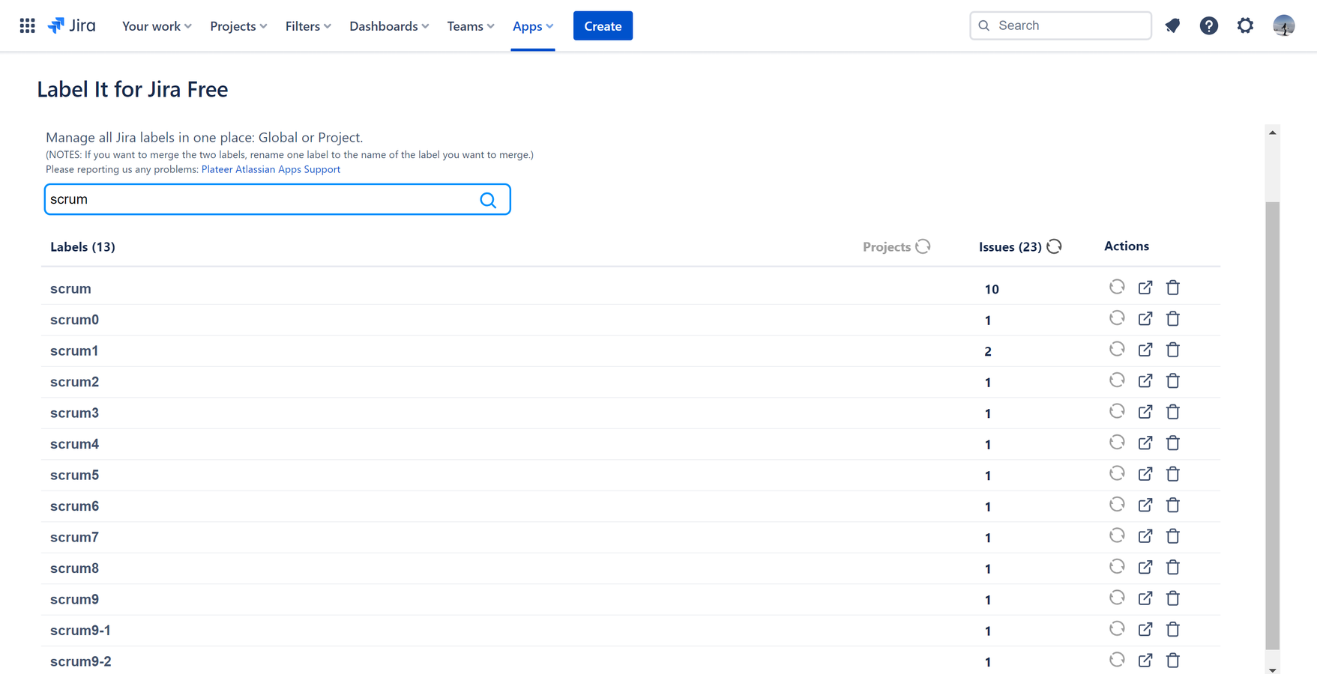Open scrum7 label issues externally

[1145, 536]
